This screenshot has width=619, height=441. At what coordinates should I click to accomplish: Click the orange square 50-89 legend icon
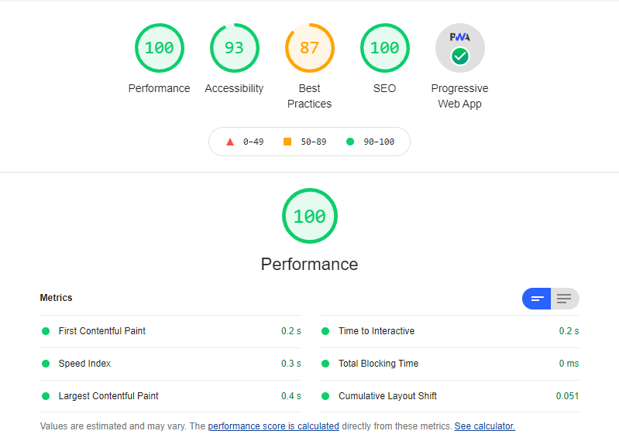[287, 142]
